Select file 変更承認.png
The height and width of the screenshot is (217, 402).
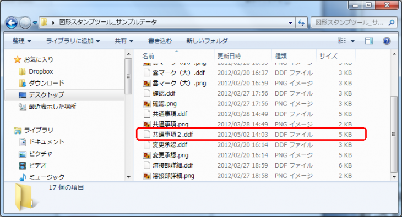[x=171, y=155]
